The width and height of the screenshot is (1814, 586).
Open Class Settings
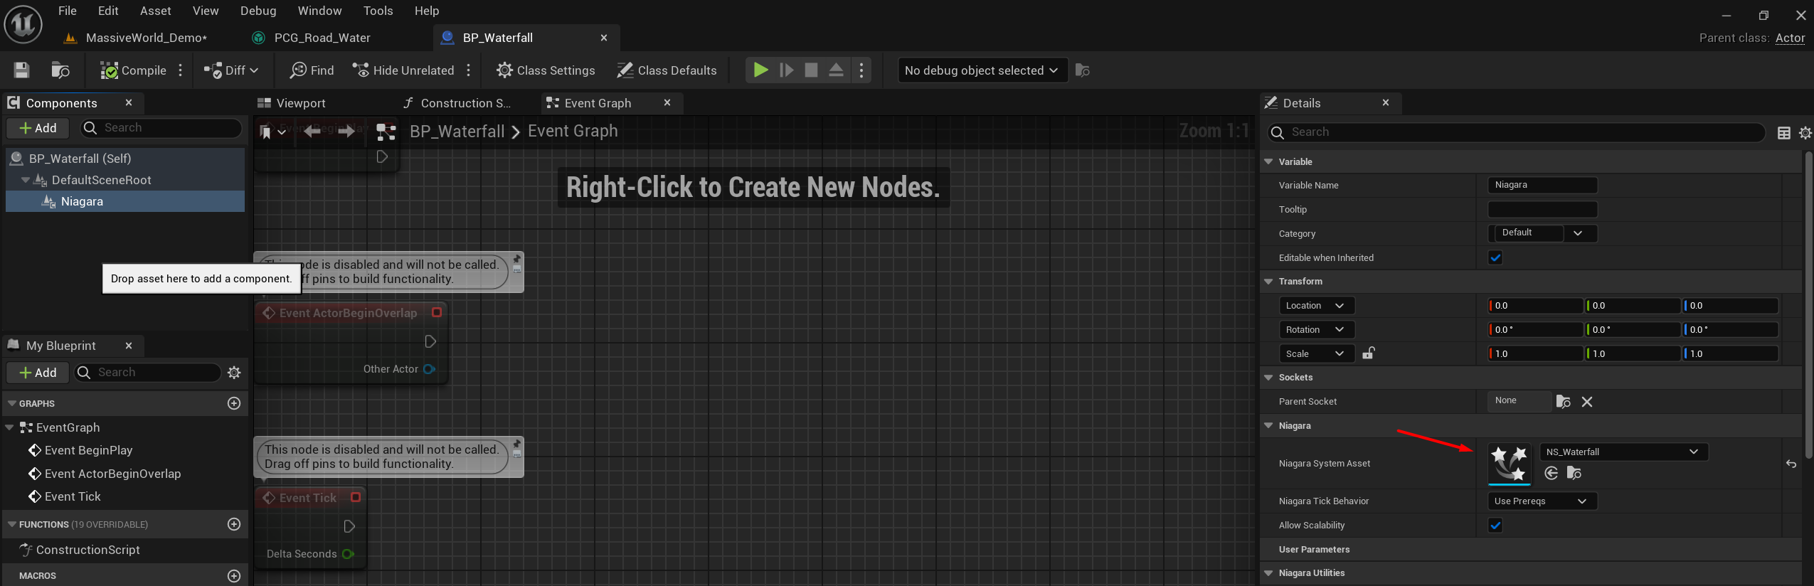tap(546, 70)
